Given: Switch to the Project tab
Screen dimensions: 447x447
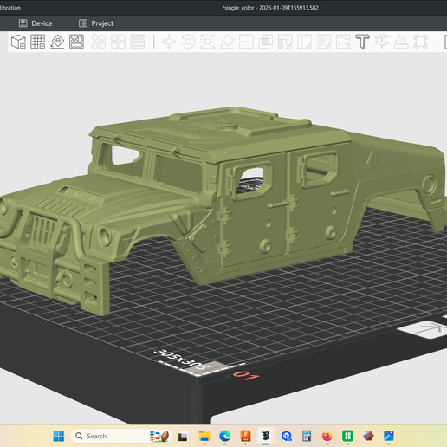Looking at the screenshot, I should click(x=96, y=23).
